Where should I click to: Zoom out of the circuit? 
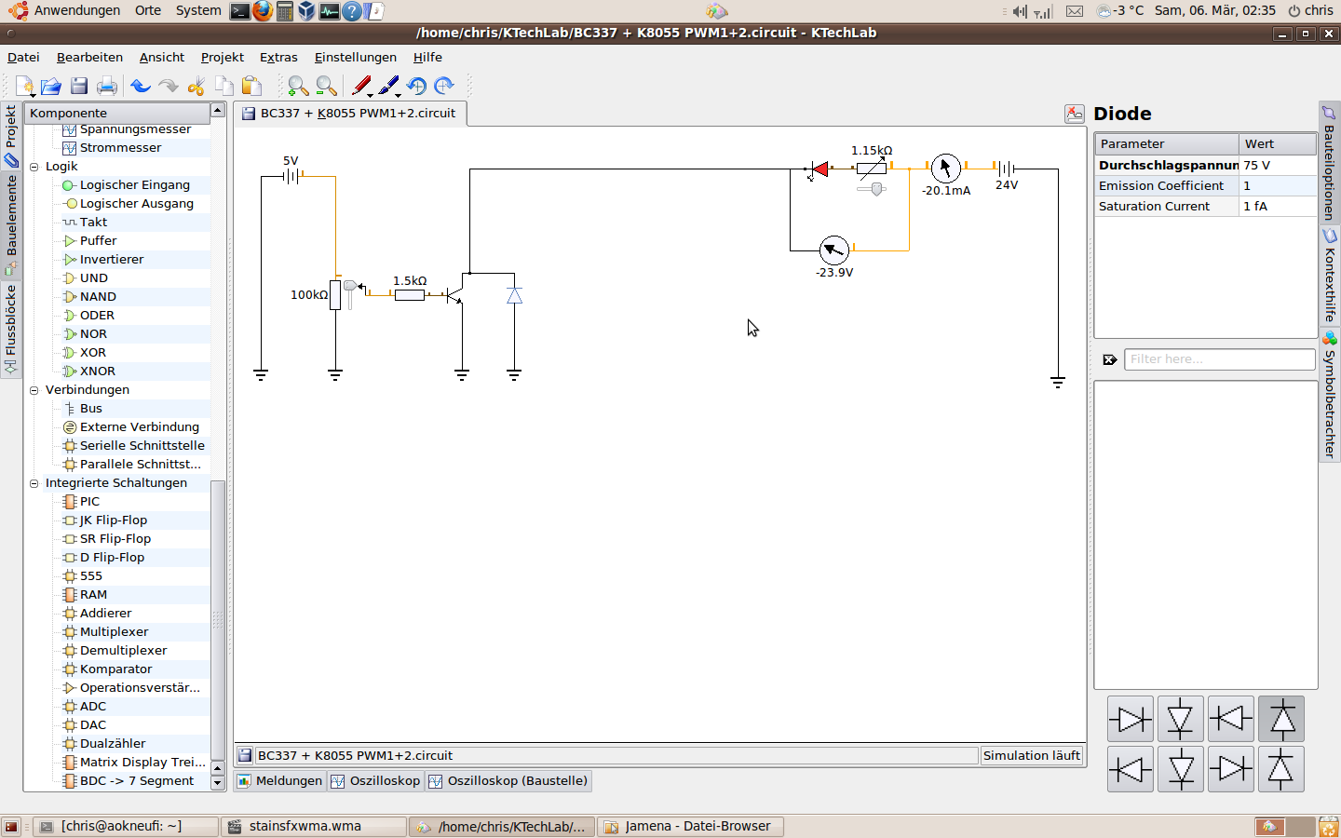(326, 87)
